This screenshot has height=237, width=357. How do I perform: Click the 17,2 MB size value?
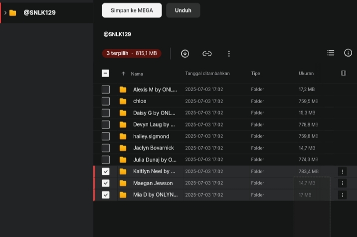[307, 90]
